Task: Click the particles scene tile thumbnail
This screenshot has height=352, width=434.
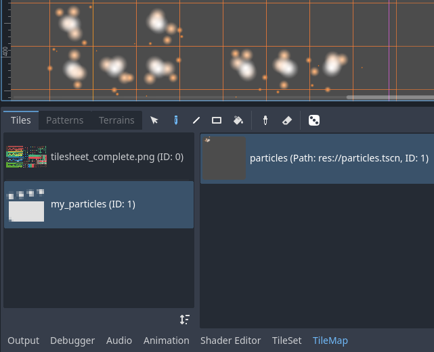Action: click(x=224, y=158)
